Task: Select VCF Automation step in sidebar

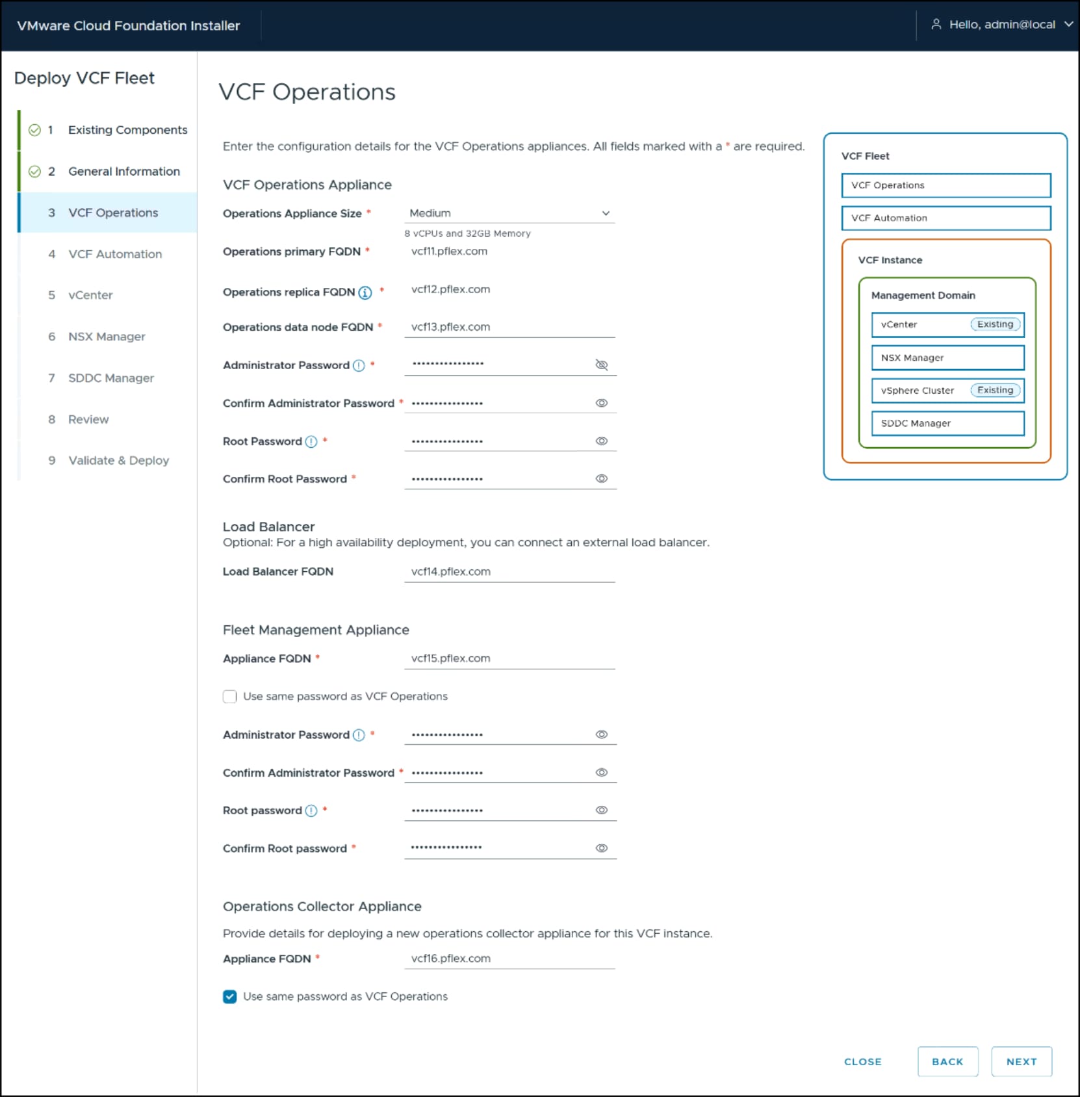Action: coord(108,254)
